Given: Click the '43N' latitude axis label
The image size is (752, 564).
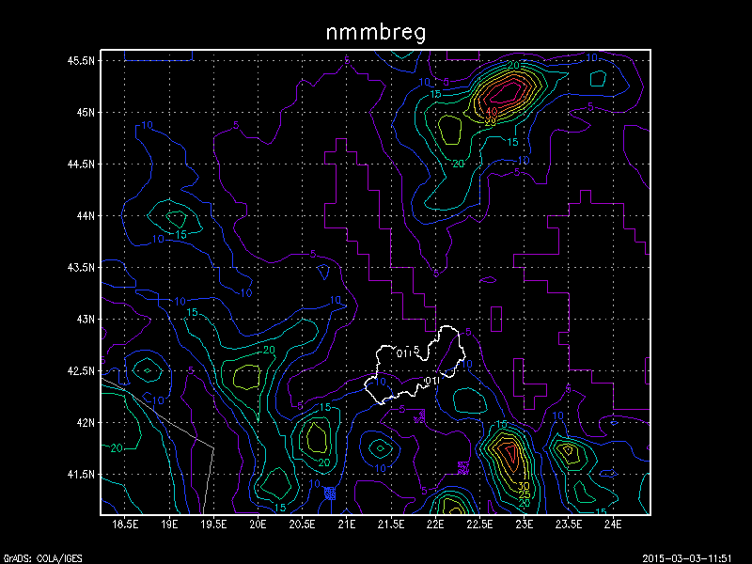Looking at the screenshot, I should point(85,319).
